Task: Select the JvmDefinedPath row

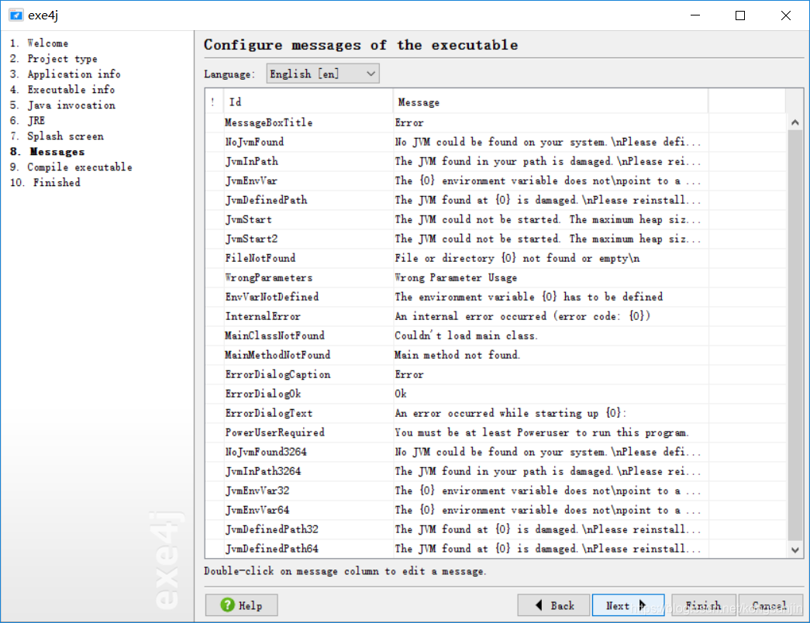Action: (496, 201)
